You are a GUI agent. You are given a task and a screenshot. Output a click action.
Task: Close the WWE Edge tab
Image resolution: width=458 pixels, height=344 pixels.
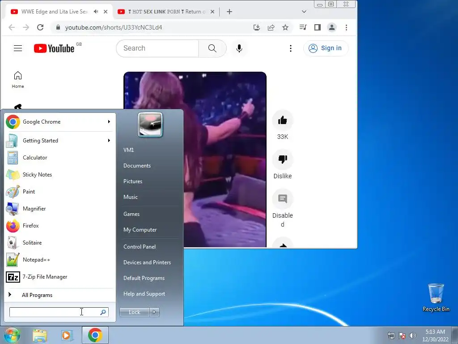pos(106,12)
